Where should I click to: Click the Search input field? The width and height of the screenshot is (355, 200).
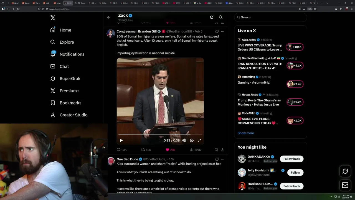(271, 17)
